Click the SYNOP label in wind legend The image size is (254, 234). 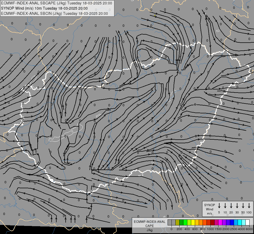209,205
